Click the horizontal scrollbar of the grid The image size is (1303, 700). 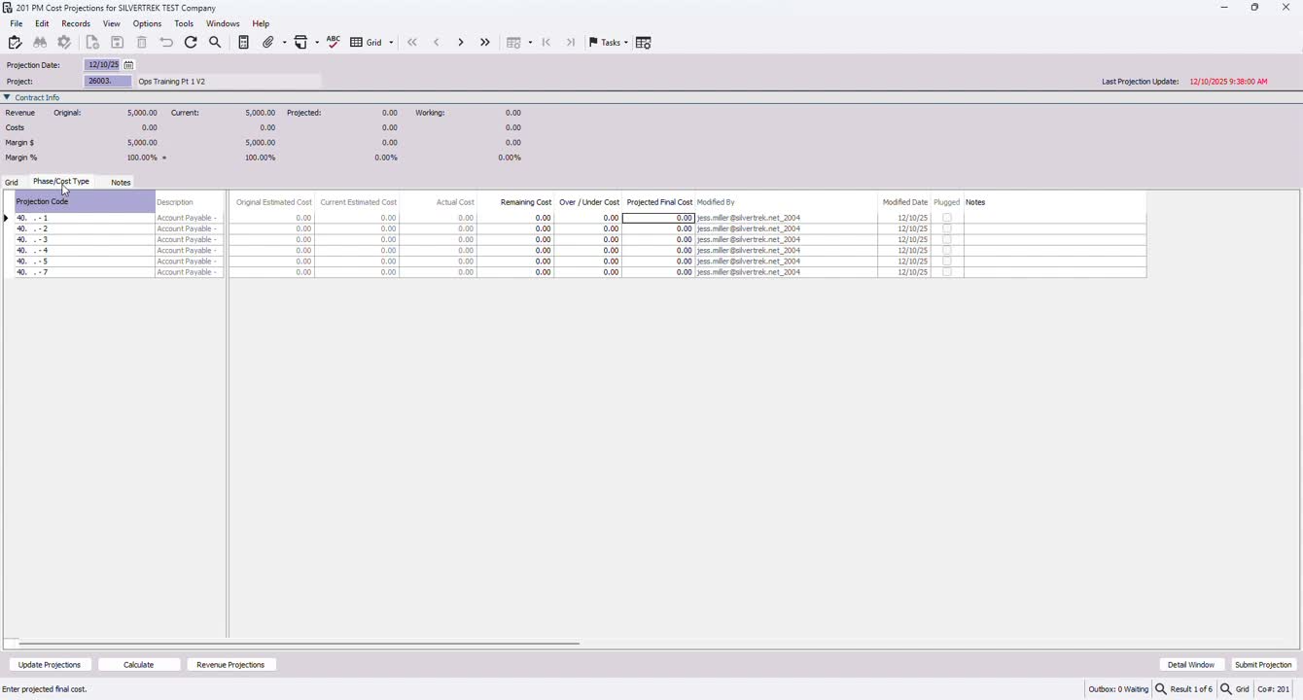[x=299, y=644]
